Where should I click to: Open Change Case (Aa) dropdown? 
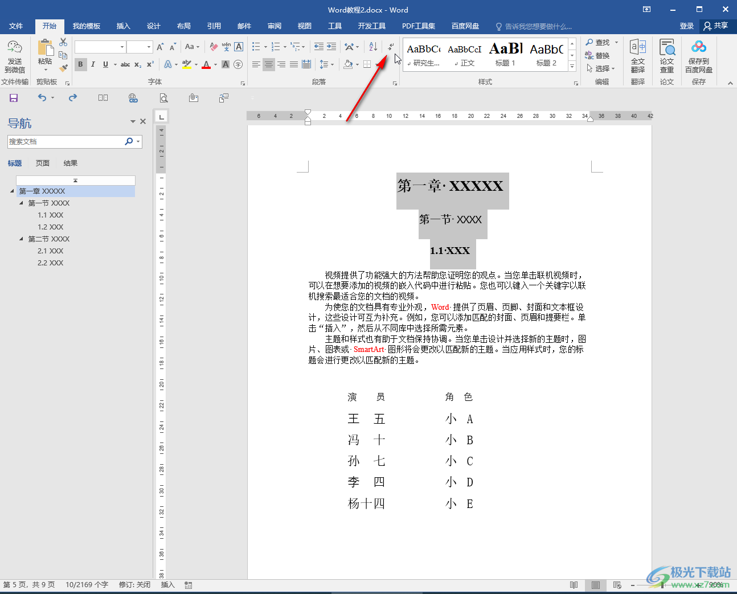(x=192, y=47)
